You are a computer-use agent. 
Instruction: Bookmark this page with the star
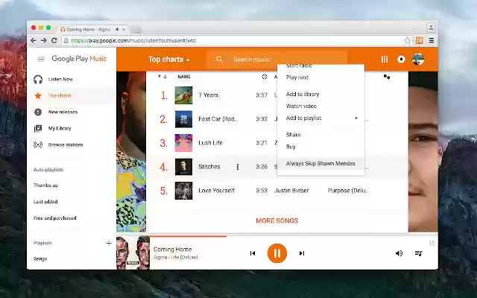[408, 40]
